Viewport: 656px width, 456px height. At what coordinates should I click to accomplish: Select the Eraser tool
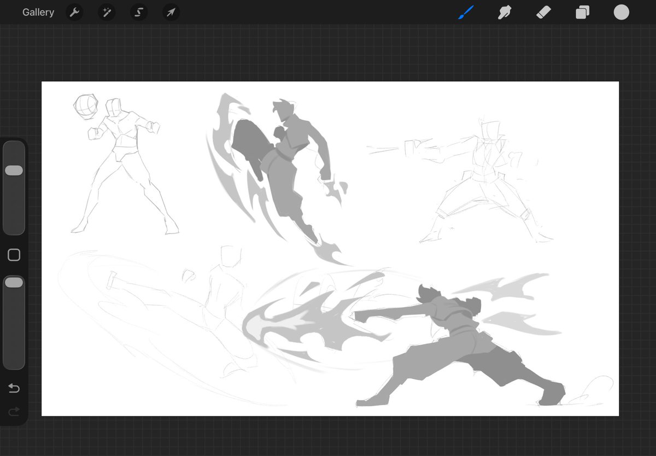(543, 12)
